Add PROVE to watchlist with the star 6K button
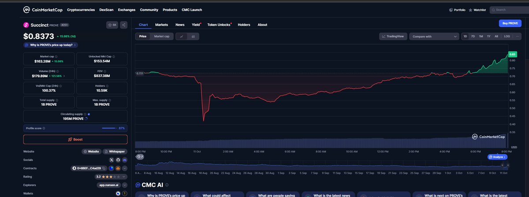Screen dimensions: 529x197 click(x=112, y=25)
